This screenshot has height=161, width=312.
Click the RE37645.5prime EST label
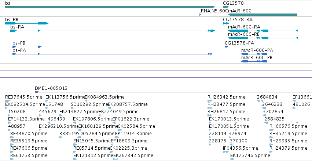[x=23, y=97]
